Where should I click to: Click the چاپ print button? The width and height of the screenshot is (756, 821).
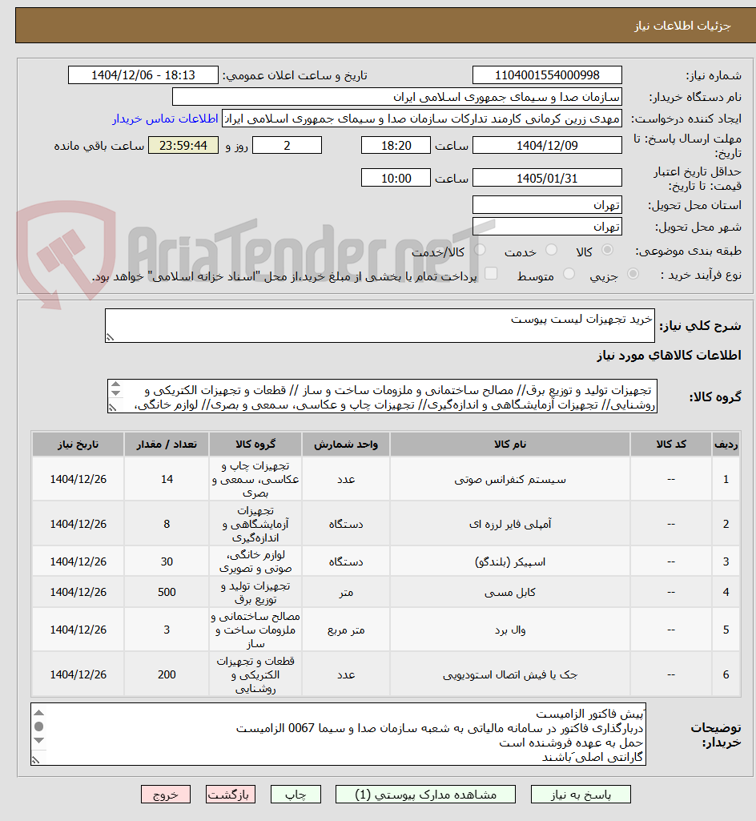click(296, 795)
